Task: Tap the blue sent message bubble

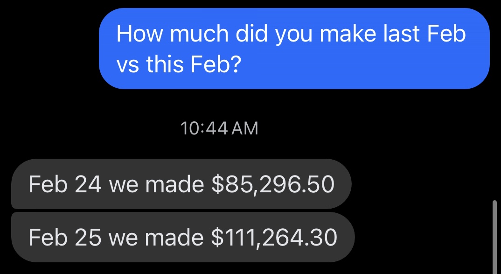Action: click(294, 49)
